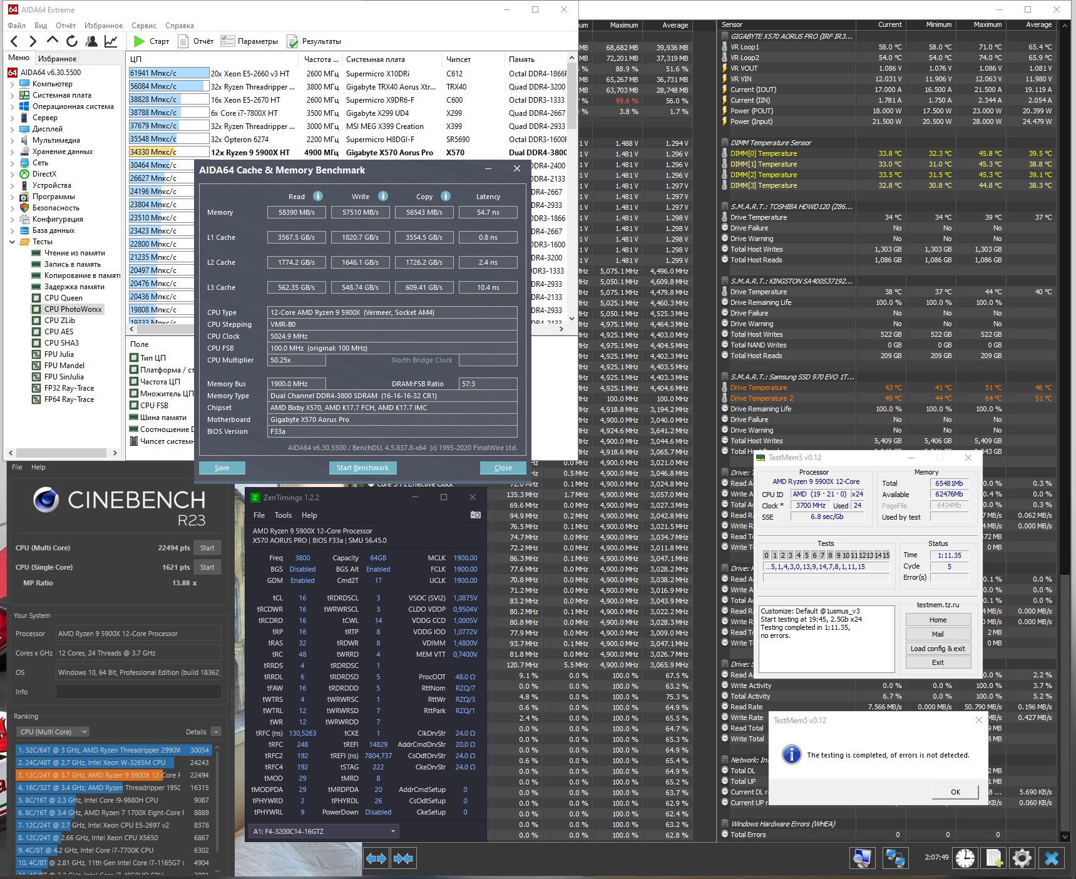Click the HWiNFO clock reset icon
Screen dimensions: 1076x879
coord(965,858)
